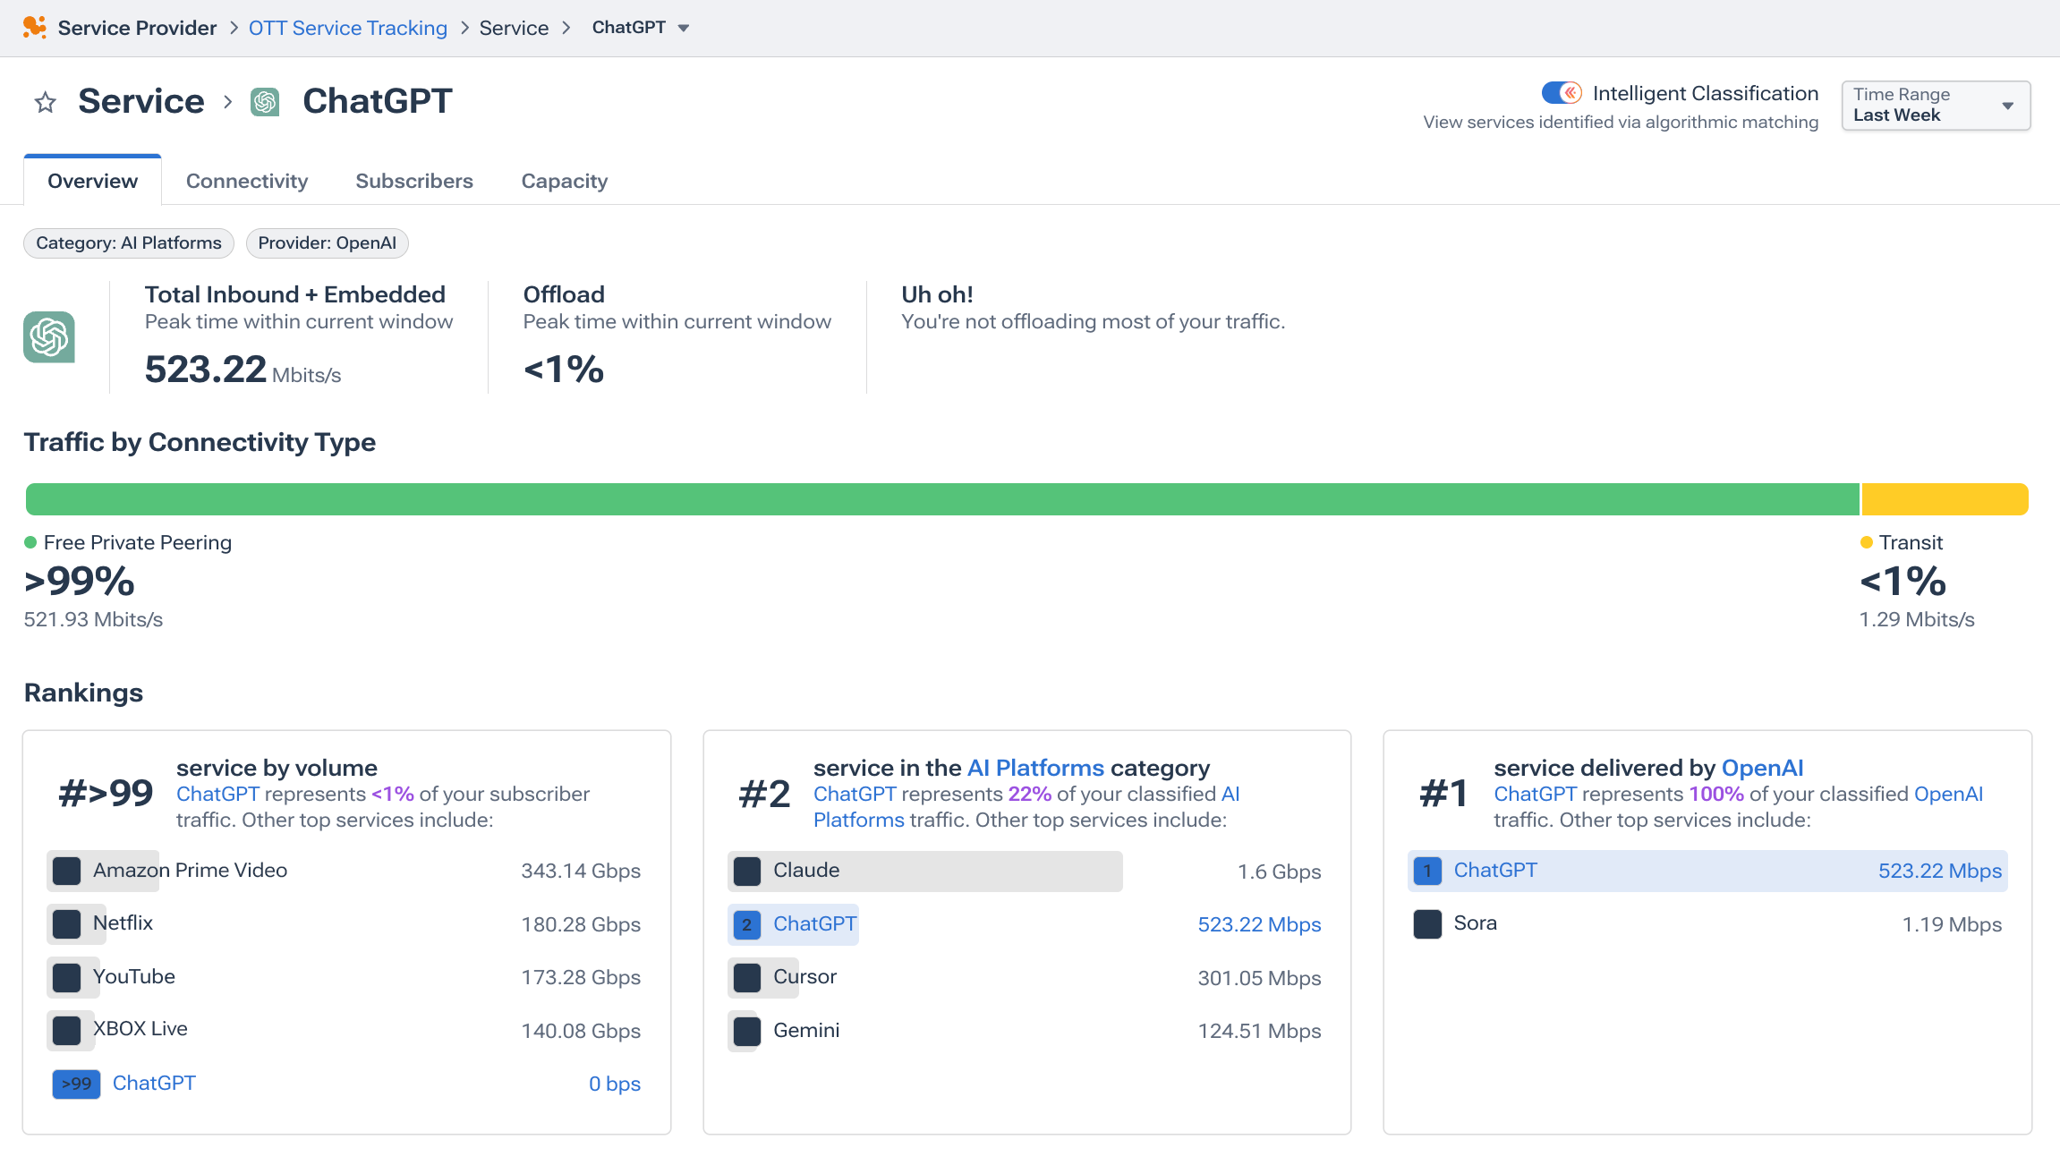2060x1165 pixels.
Task: Click the Sora service icon
Action: click(1427, 923)
